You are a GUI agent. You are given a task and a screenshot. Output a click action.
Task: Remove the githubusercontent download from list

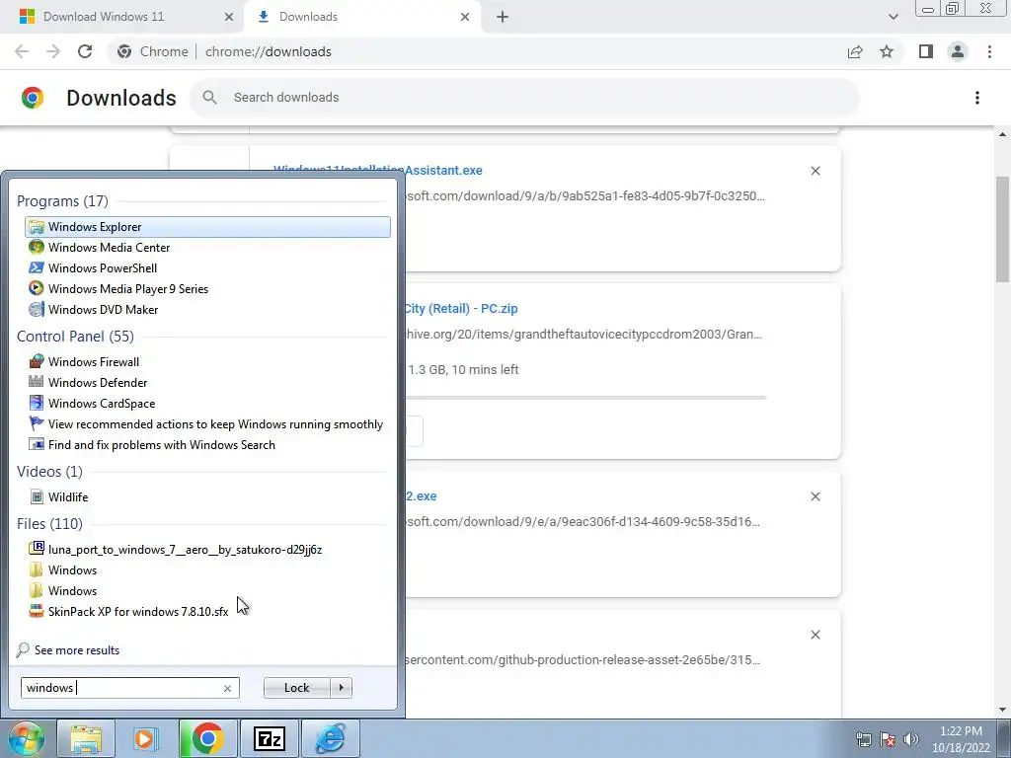(x=815, y=635)
